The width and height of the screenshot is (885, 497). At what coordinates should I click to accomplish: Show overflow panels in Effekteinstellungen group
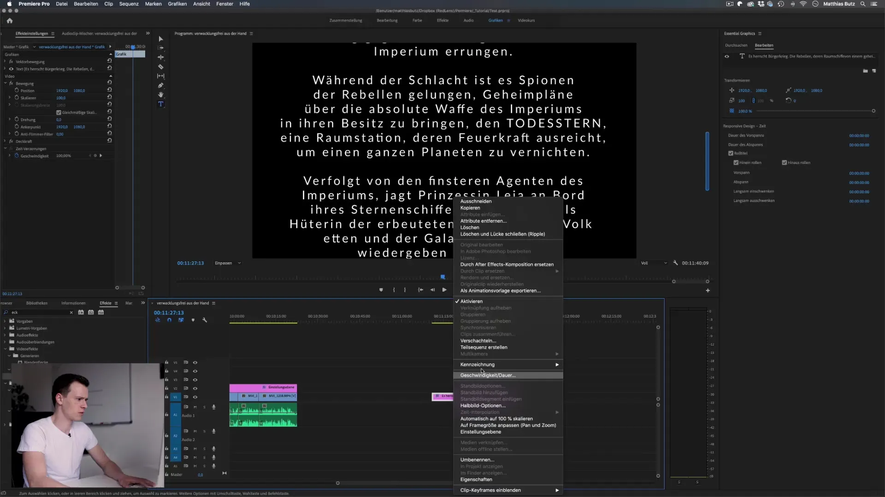(148, 33)
